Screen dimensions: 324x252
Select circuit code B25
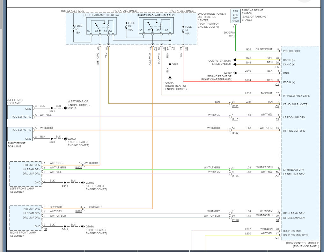point(248,49)
